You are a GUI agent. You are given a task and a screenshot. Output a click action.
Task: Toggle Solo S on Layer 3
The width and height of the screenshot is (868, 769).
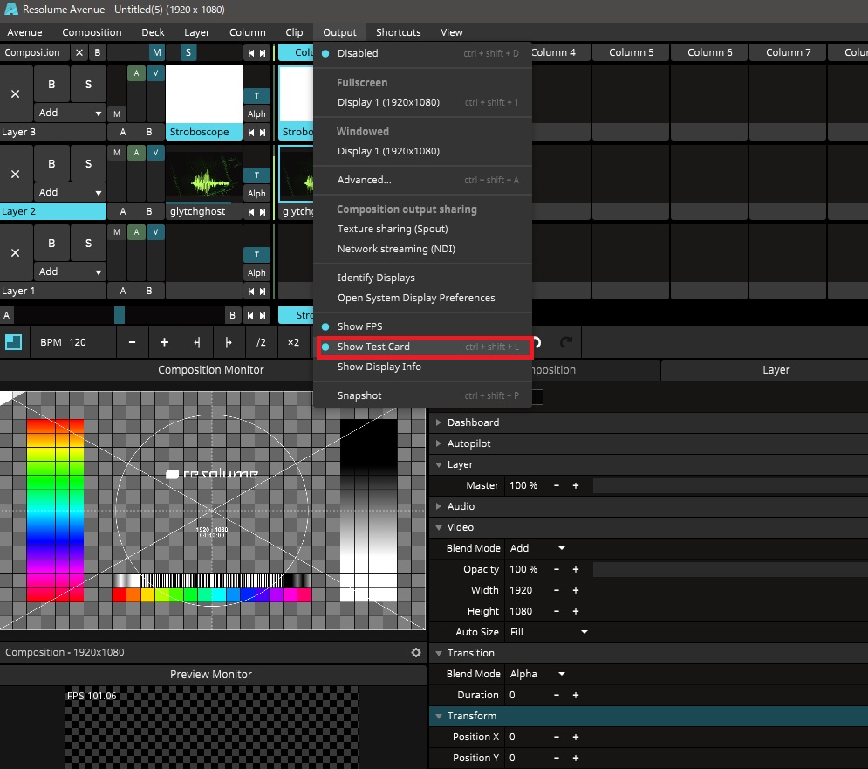coord(89,84)
